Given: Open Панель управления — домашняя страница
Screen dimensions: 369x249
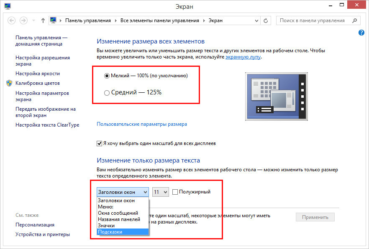Looking at the screenshot, I should click(41, 41).
